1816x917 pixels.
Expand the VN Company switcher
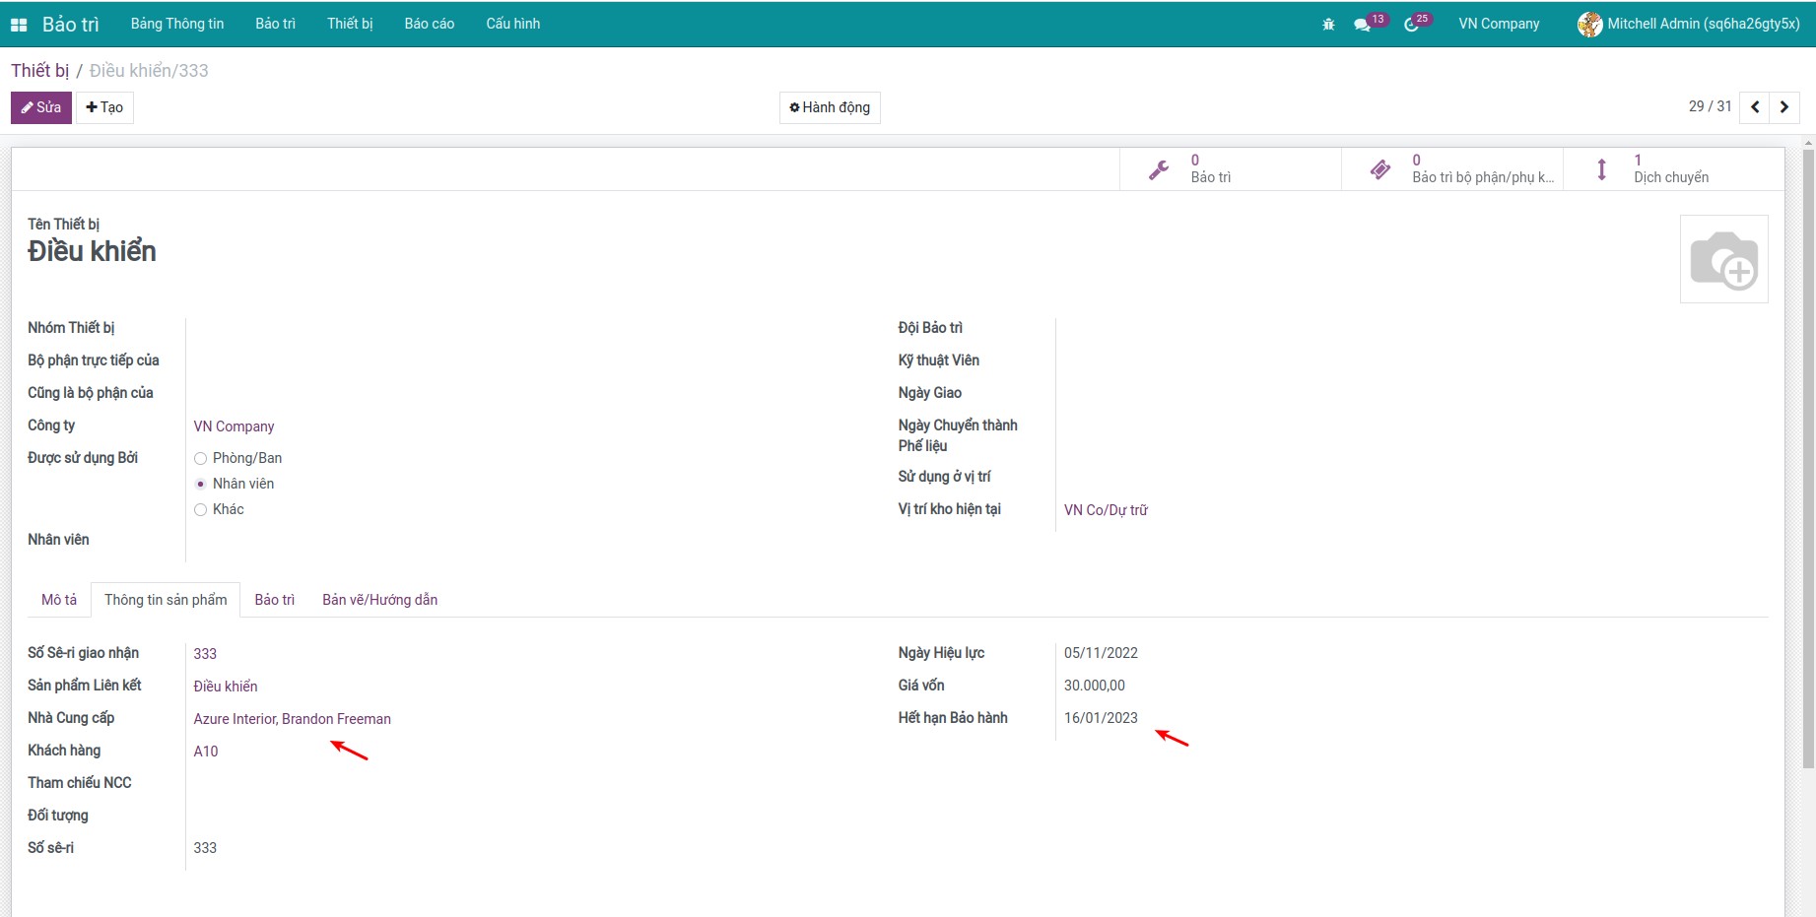[x=1498, y=24]
